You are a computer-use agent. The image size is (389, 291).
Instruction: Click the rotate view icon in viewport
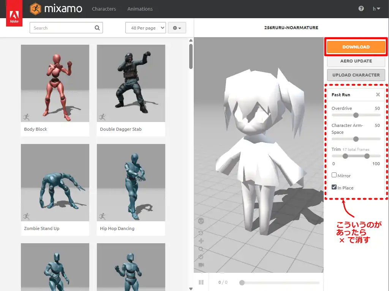coord(201,233)
